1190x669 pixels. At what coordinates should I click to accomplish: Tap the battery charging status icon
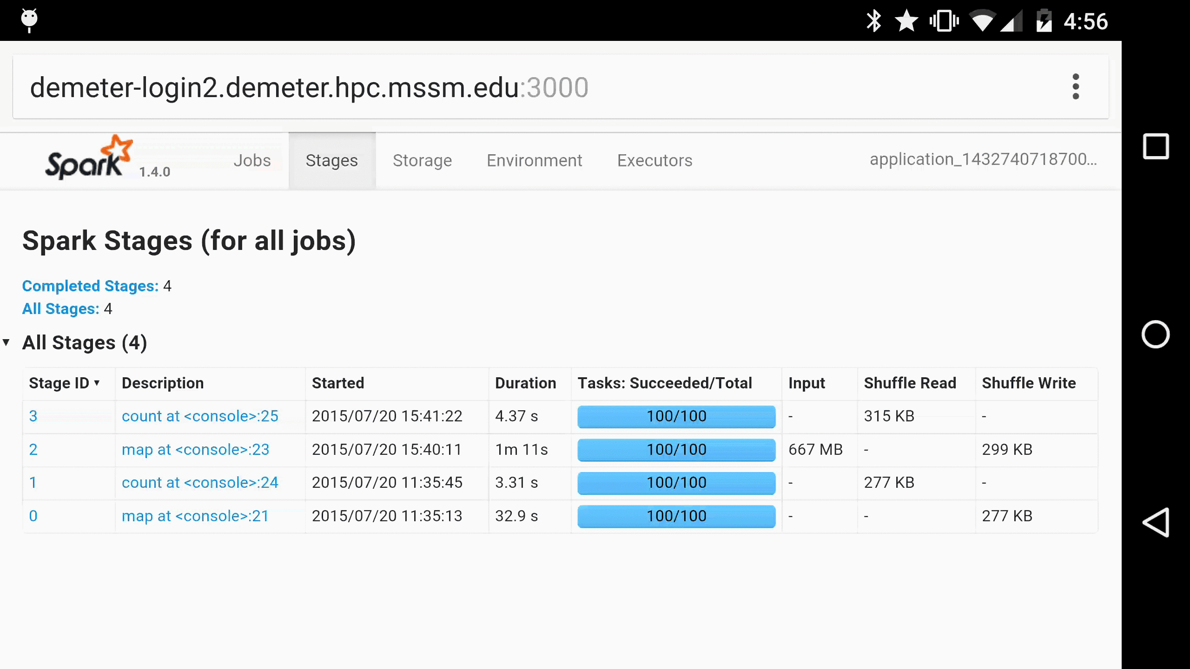[x=1044, y=21]
